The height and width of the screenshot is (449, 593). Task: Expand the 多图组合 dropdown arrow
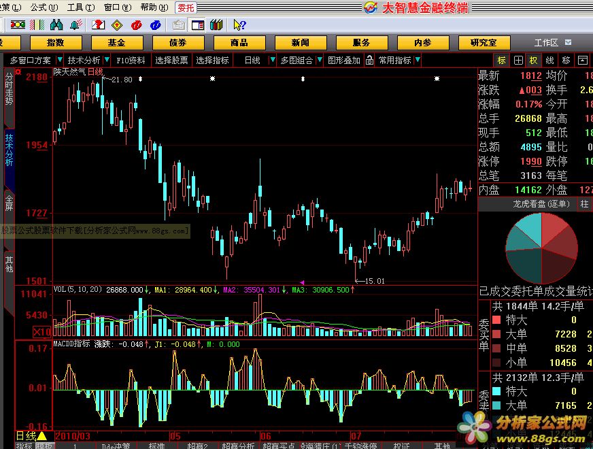click(320, 60)
